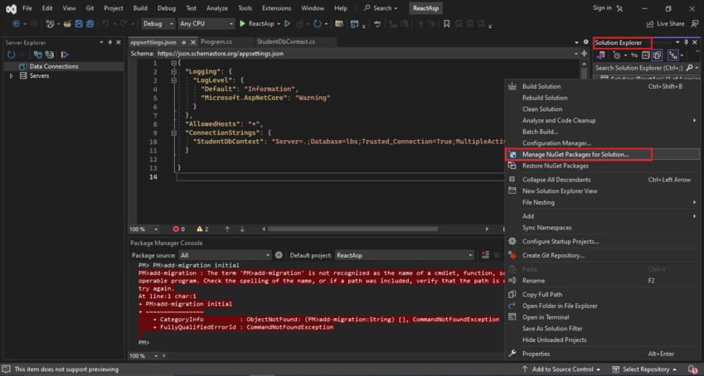704x376 pixels.
Task: Select Manage NuGet Packages for Solution
Action: pyautogui.click(x=575, y=154)
